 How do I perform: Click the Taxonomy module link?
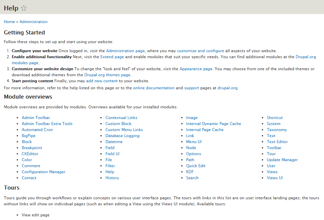277,130
